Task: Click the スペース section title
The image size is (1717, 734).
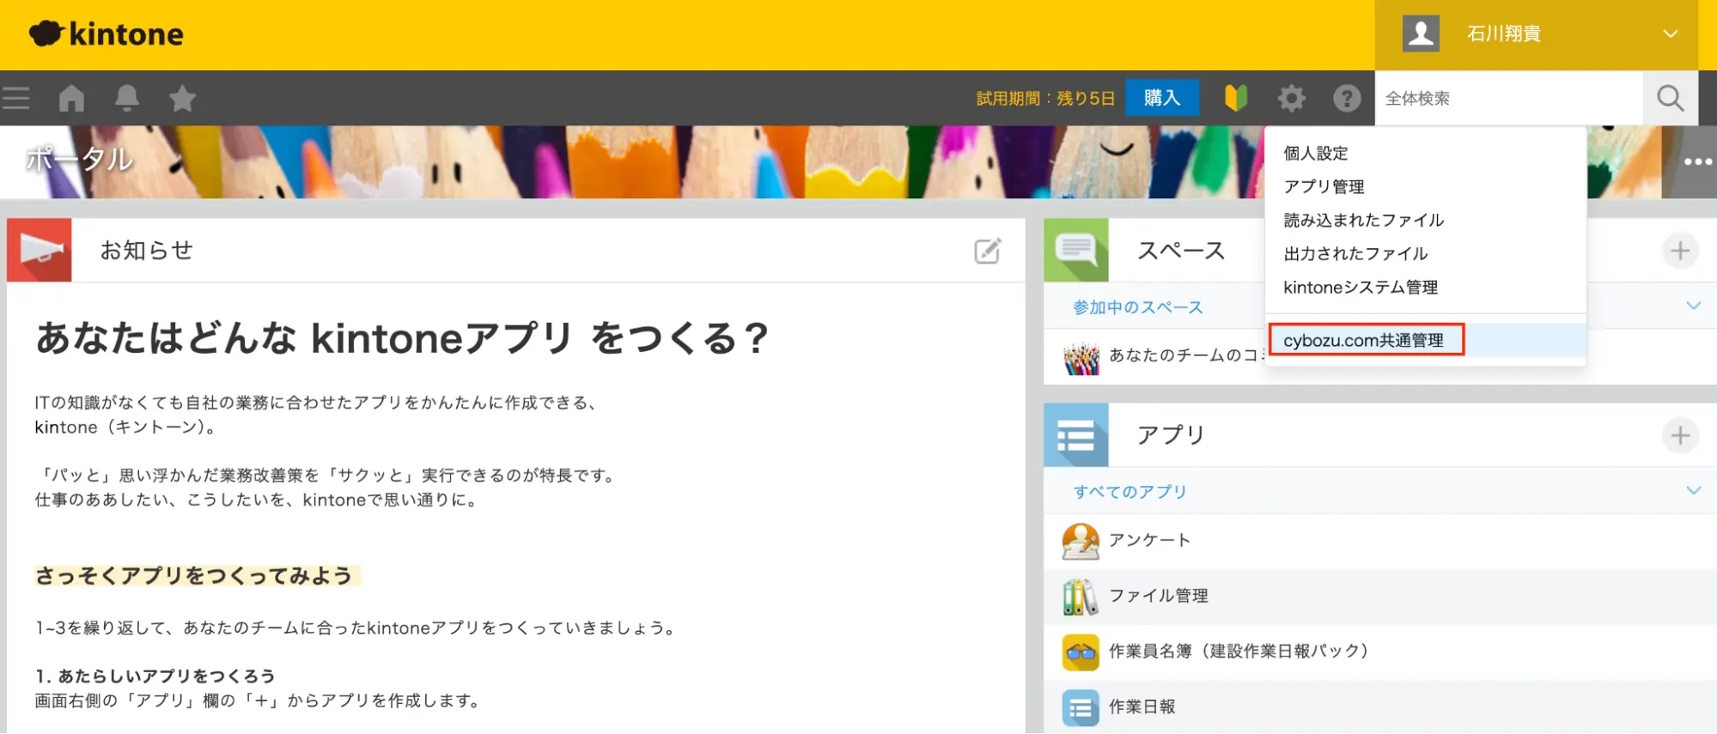Action: 1181,250
